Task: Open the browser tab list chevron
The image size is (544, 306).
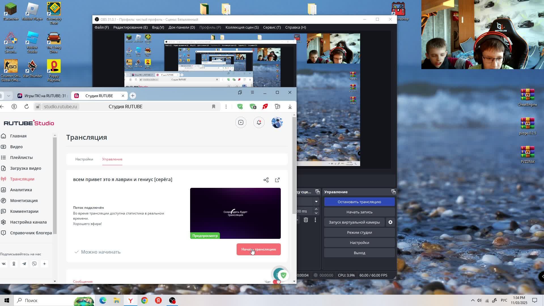Action: coord(8,96)
